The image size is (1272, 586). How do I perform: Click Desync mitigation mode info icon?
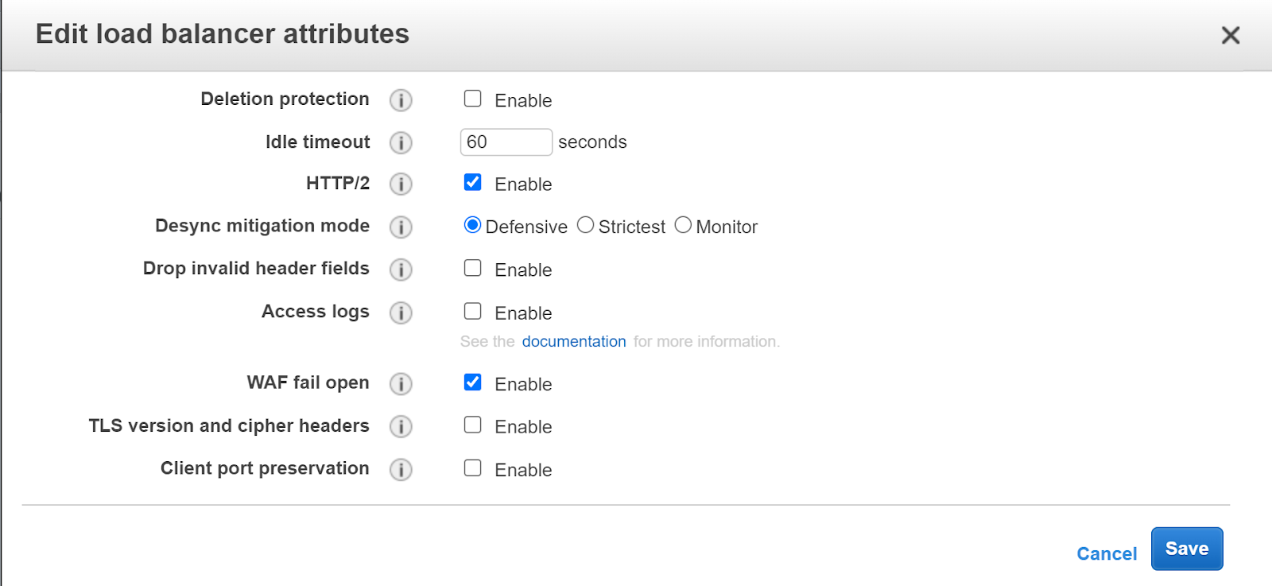tap(401, 227)
